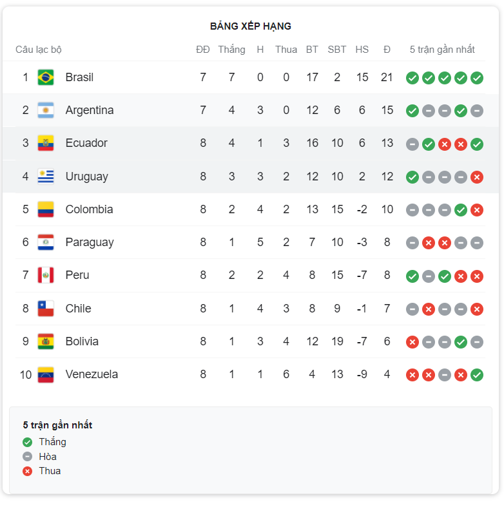
Task: Click the 5 trận gần nhất header
Action: 442,50
